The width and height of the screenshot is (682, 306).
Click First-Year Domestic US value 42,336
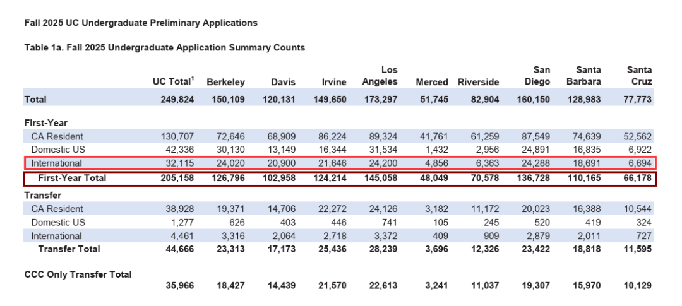[x=179, y=150]
